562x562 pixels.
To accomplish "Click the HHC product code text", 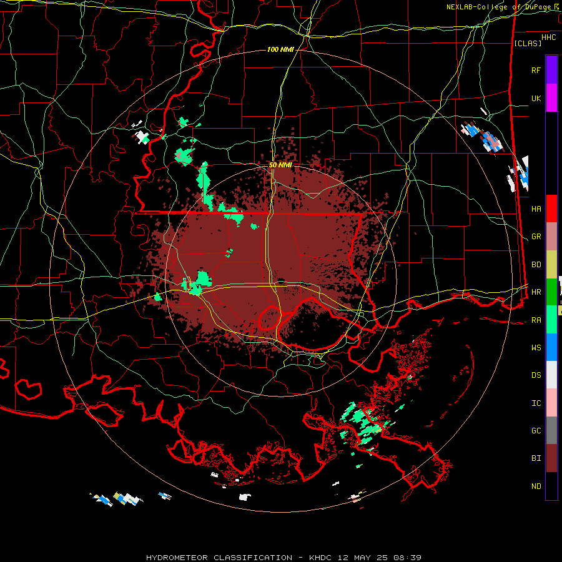I will click(548, 37).
